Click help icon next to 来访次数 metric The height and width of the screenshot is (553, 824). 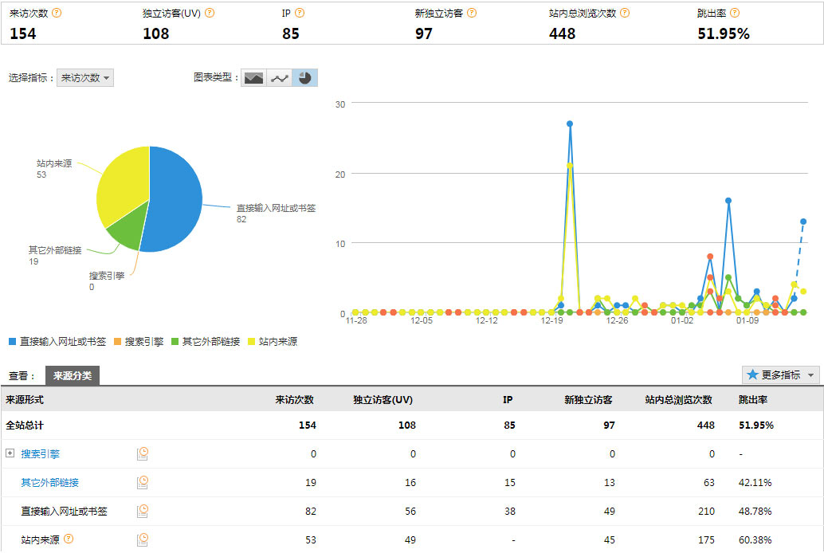pyautogui.click(x=57, y=13)
